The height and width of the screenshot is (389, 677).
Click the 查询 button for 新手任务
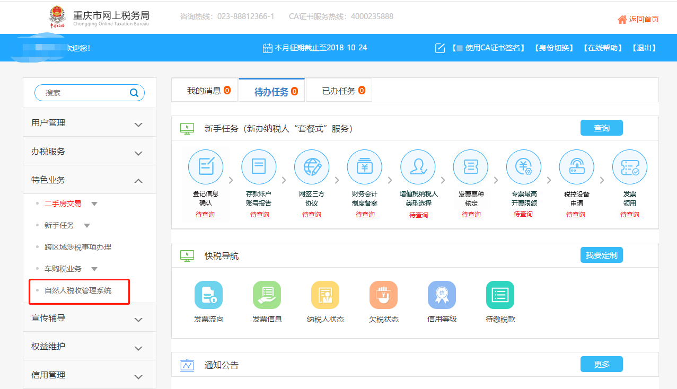coord(601,127)
